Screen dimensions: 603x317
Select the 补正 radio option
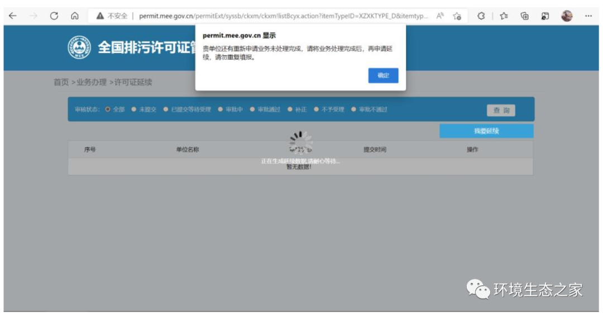tap(290, 109)
